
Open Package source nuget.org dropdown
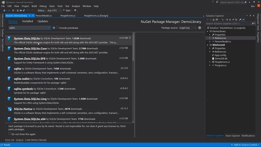[188, 28]
